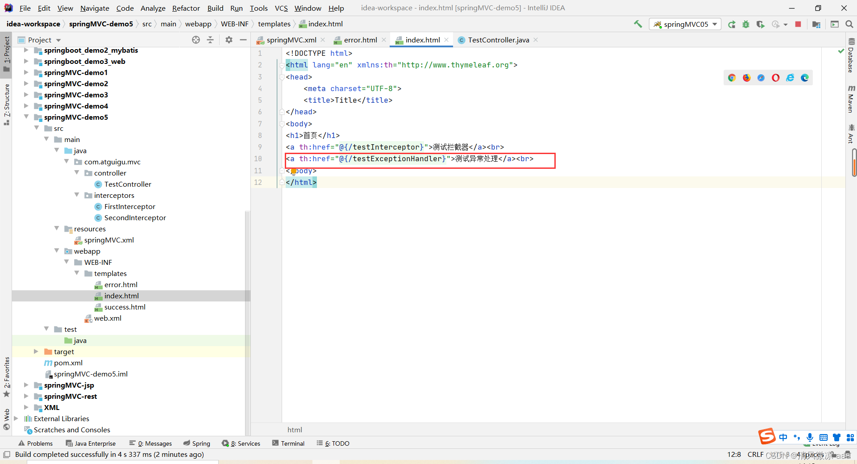Open Project panel settings gear
This screenshot has height=464, width=857.
pos(229,40)
